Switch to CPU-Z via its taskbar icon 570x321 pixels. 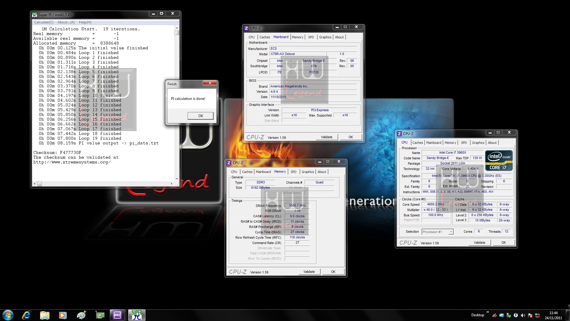click(x=117, y=315)
